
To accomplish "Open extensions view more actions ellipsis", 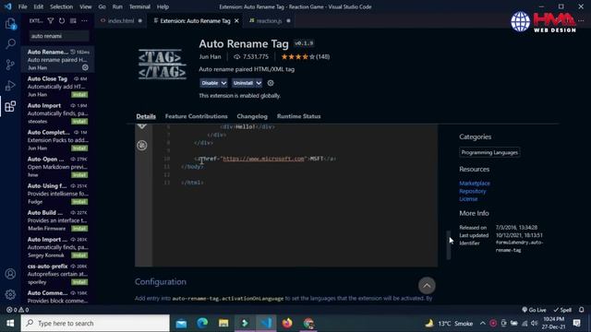I will click(x=84, y=20).
